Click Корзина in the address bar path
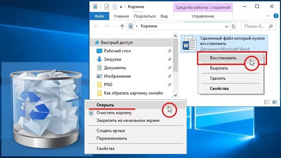Screen dimensions: 281x158 [149, 26]
